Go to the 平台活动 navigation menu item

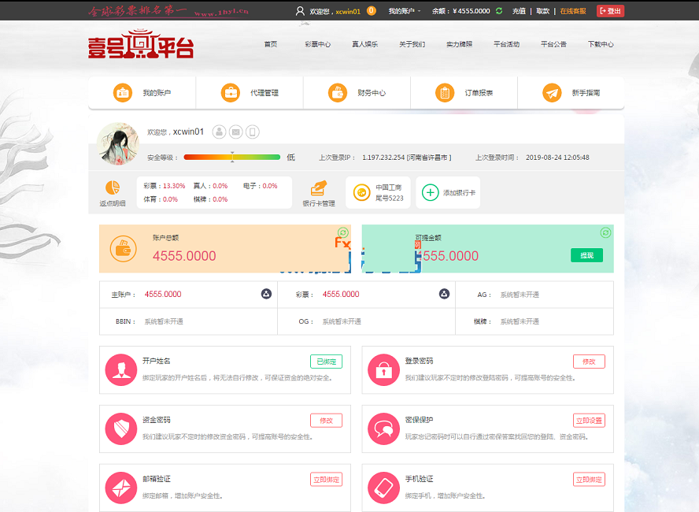(506, 44)
